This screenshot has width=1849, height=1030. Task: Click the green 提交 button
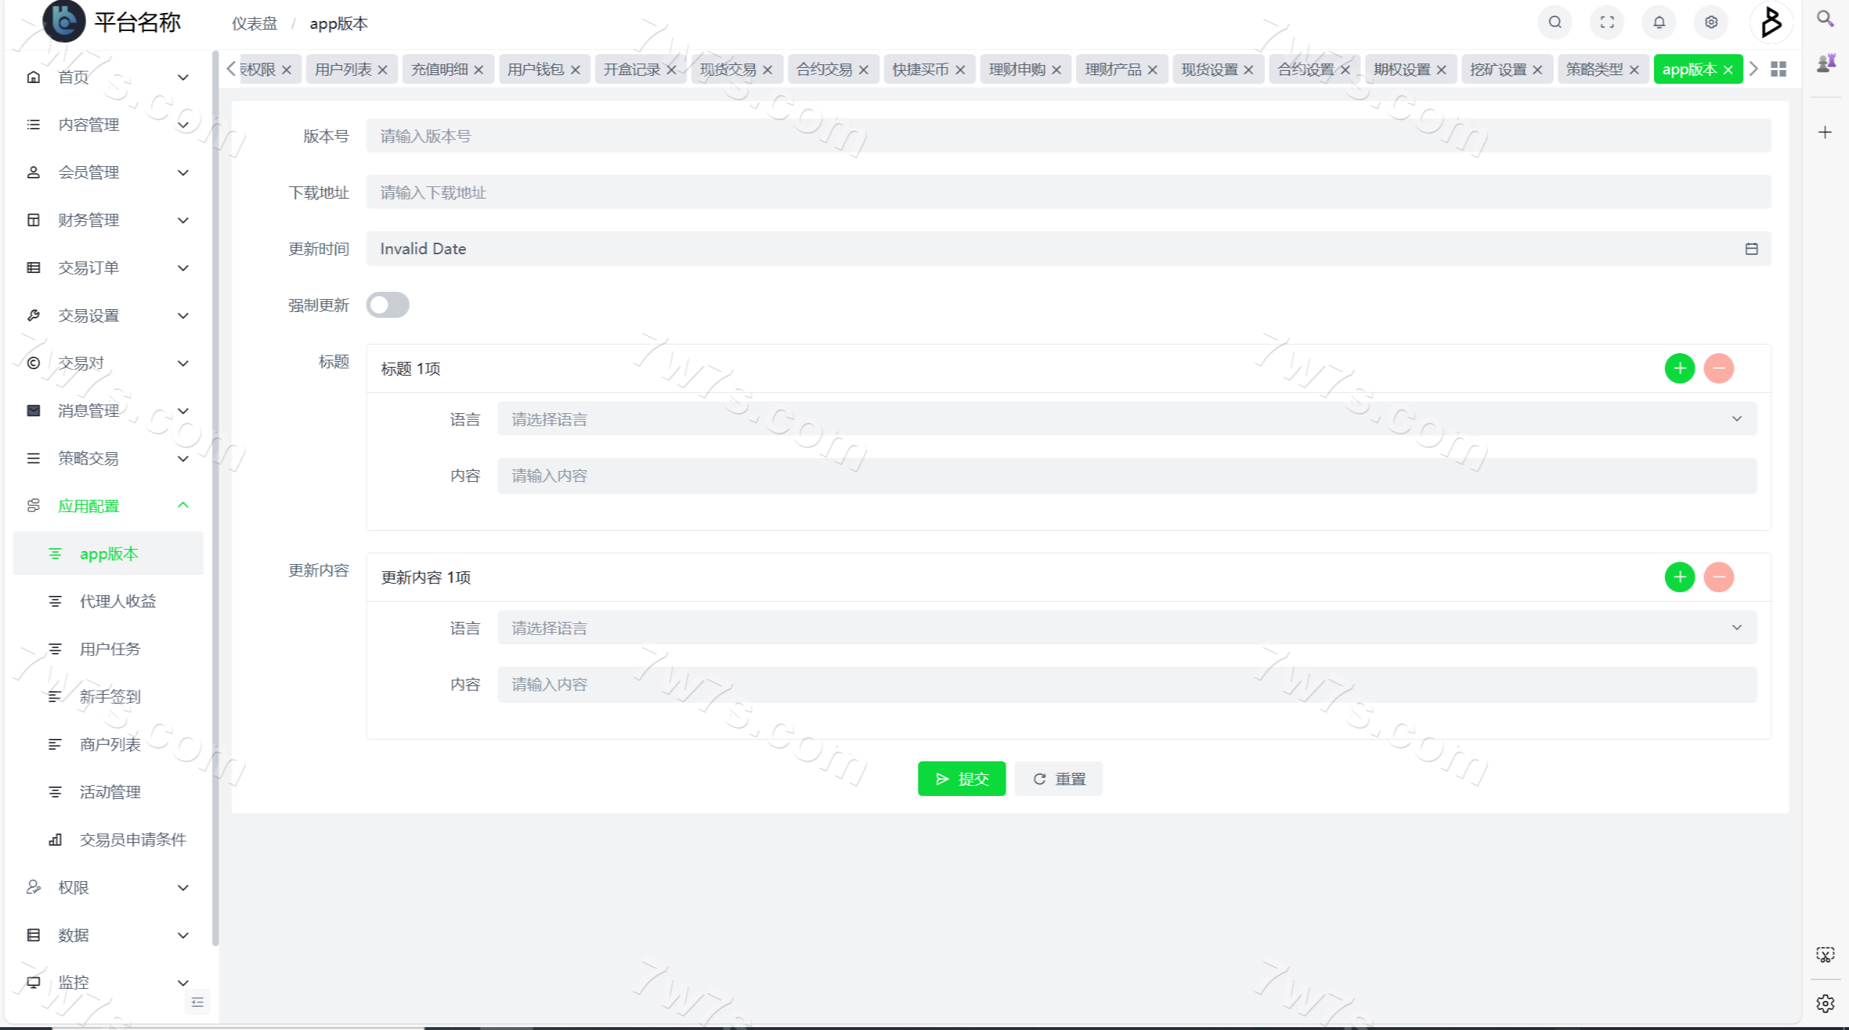click(x=961, y=779)
